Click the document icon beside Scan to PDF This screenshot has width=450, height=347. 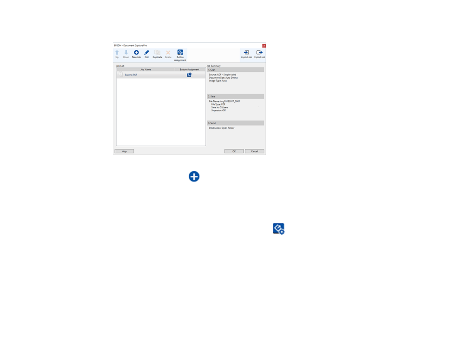point(121,74)
